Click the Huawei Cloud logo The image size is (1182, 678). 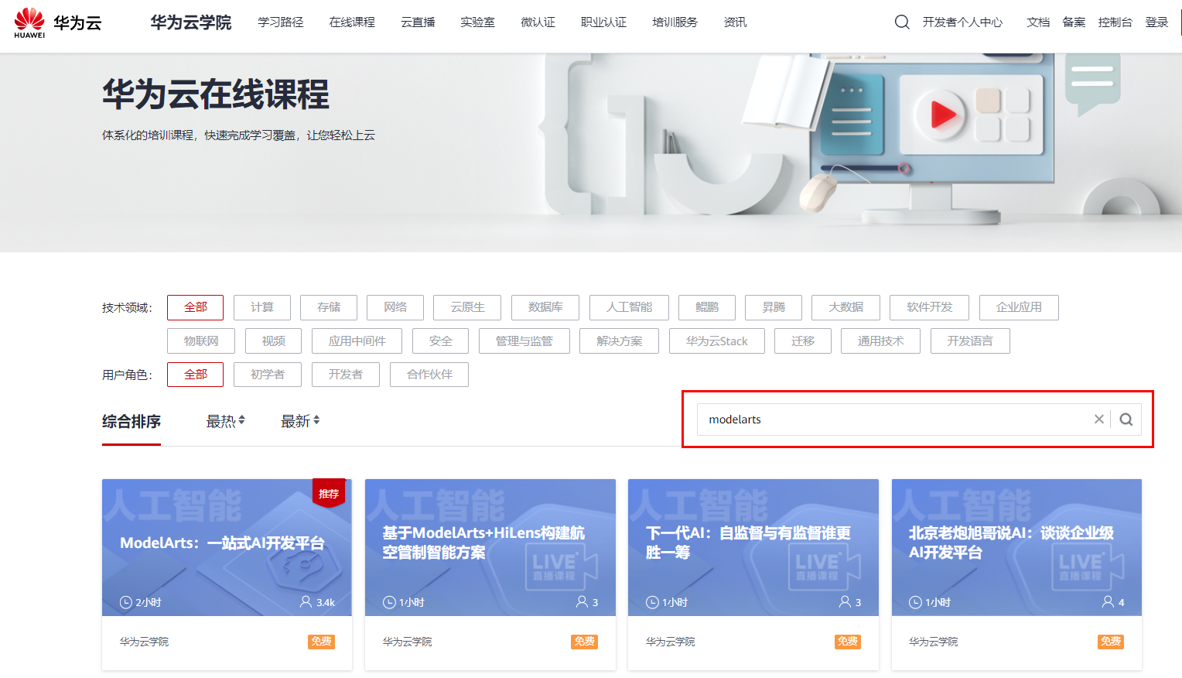[x=58, y=22]
